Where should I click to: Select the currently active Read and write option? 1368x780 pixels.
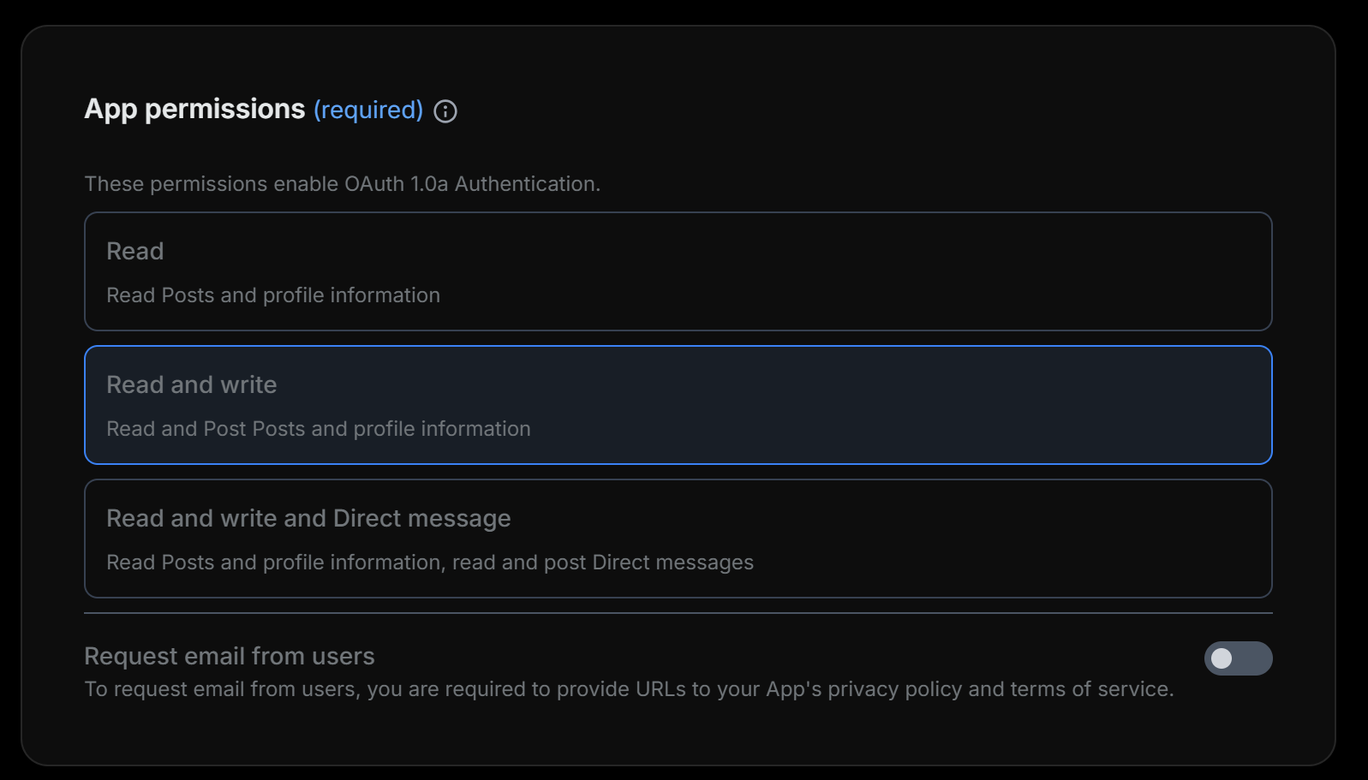tap(677, 405)
